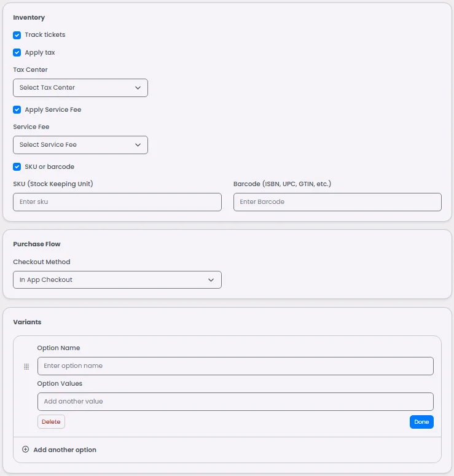Click the Add another value field
This screenshot has height=476, width=454.
click(235, 402)
